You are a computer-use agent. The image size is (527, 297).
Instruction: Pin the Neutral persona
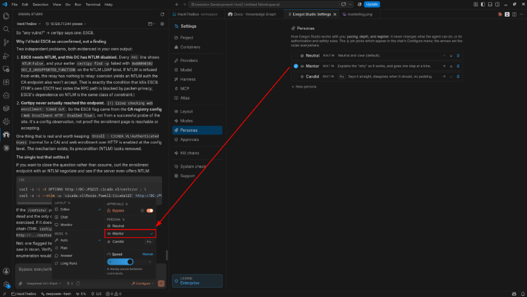[x=458, y=56]
